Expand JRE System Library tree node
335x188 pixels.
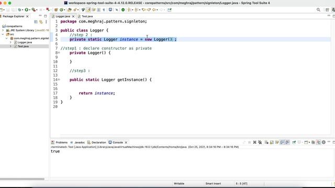(3, 30)
